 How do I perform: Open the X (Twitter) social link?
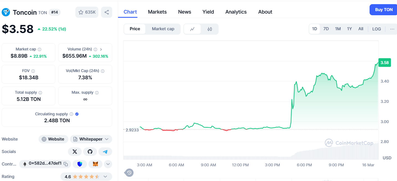coord(75,152)
